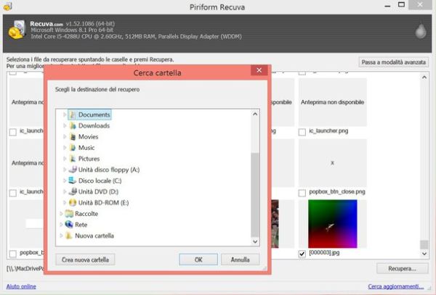Click the DVD drive (D:) icon
This screenshot has height=295, width=436.
tap(73, 191)
